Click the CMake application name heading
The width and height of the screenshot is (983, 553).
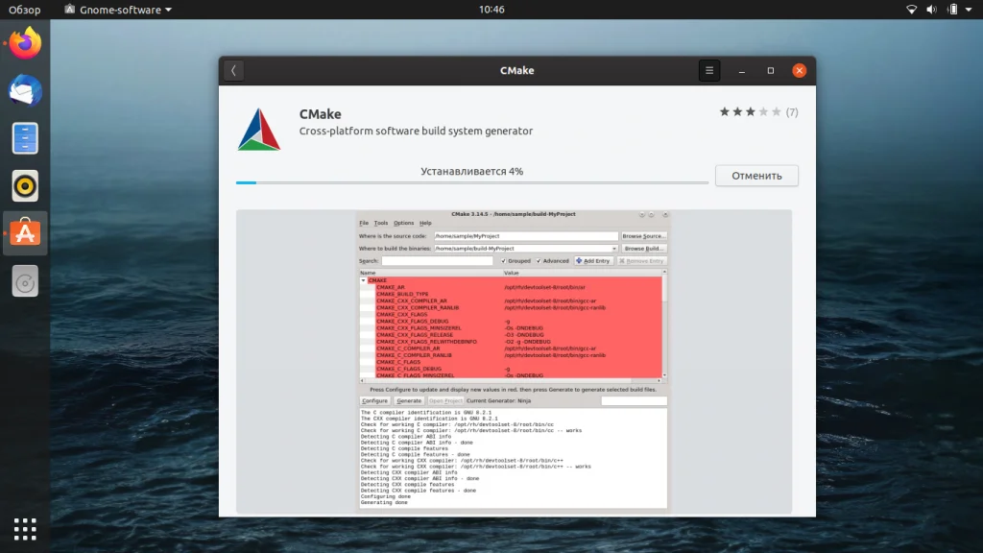[321, 114]
